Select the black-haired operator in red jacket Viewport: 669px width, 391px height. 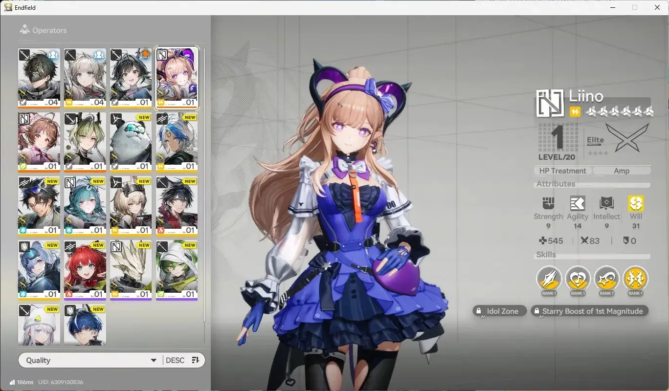177,206
